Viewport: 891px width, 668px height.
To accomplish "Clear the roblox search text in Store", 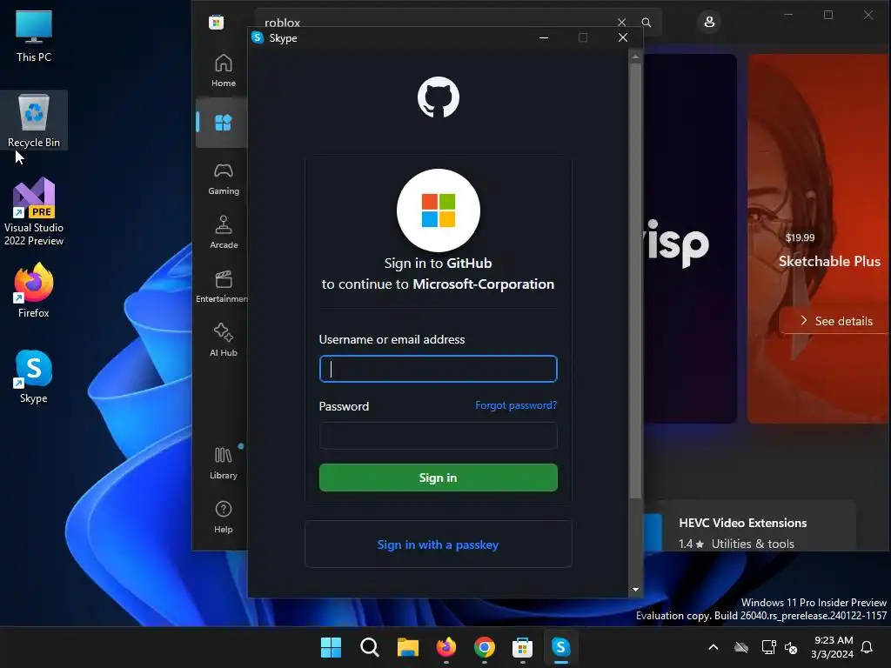I will [x=621, y=22].
